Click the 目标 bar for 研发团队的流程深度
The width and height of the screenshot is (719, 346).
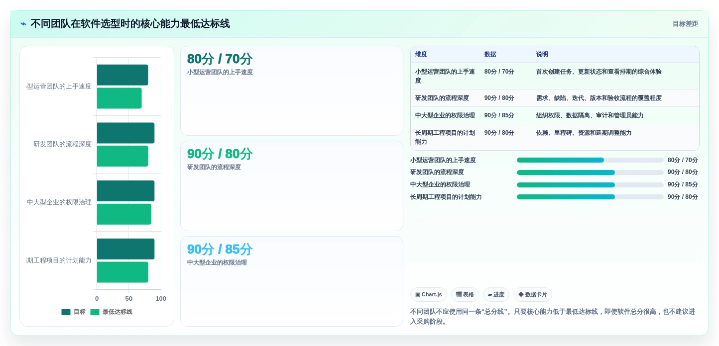125,133
